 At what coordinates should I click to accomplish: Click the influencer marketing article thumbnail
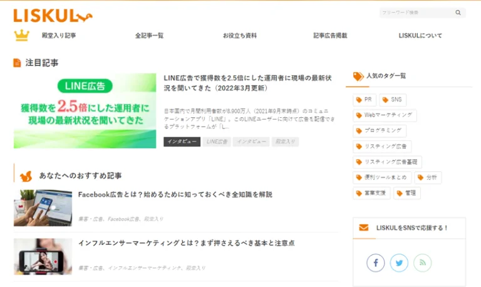(x=43, y=256)
